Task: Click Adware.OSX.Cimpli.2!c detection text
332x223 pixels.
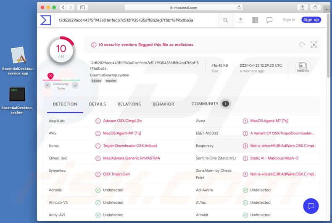Action: (x=123, y=121)
